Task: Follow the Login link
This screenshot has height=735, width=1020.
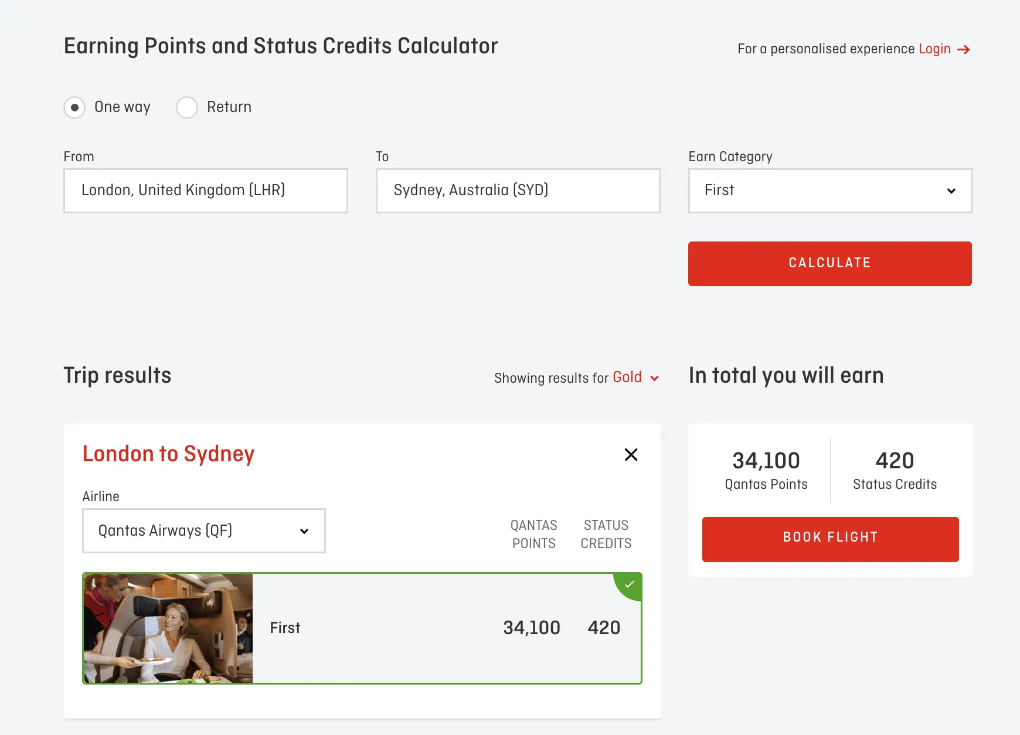Action: pos(934,49)
